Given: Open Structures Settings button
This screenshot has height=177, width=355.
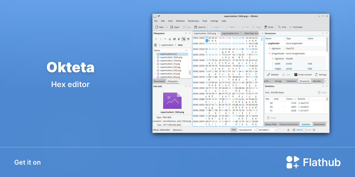Looking at the screenshot, I should pyautogui.click(x=321, y=75).
